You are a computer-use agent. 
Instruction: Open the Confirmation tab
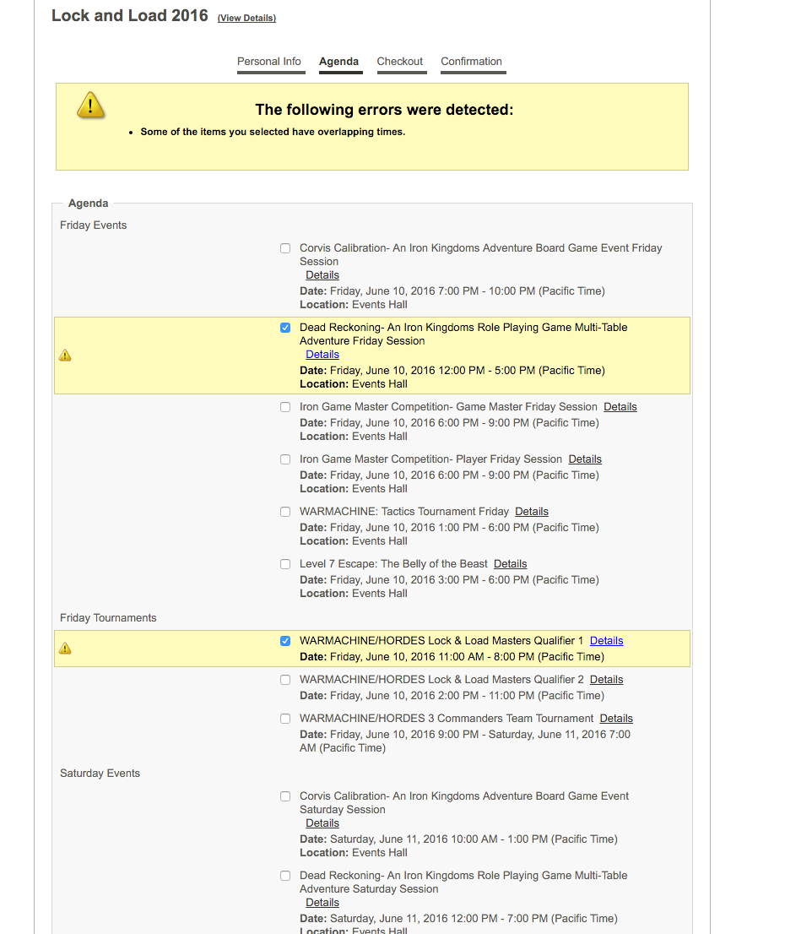coord(471,62)
